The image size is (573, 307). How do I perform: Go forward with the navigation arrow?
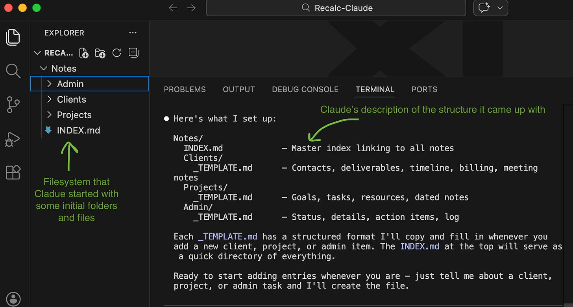(192, 8)
